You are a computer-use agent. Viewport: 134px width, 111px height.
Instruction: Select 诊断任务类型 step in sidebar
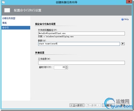[x=9, y=18]
